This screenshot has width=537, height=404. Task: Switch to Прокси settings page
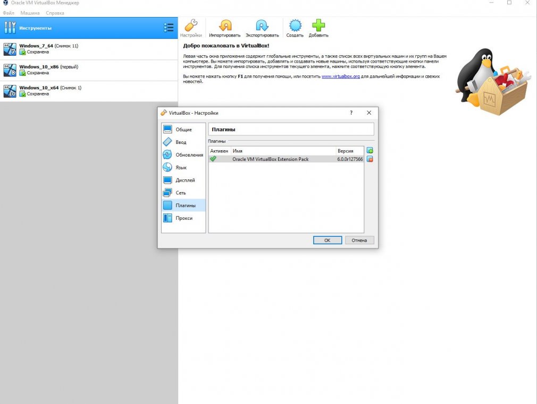pyautogui.click(x=183, y=218)
